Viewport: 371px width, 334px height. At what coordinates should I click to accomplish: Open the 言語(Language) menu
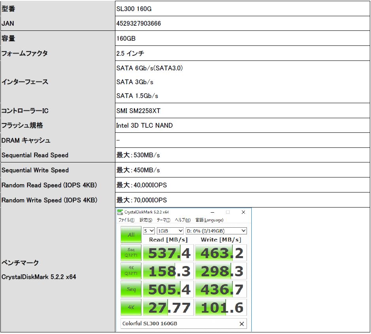[209, 220]
